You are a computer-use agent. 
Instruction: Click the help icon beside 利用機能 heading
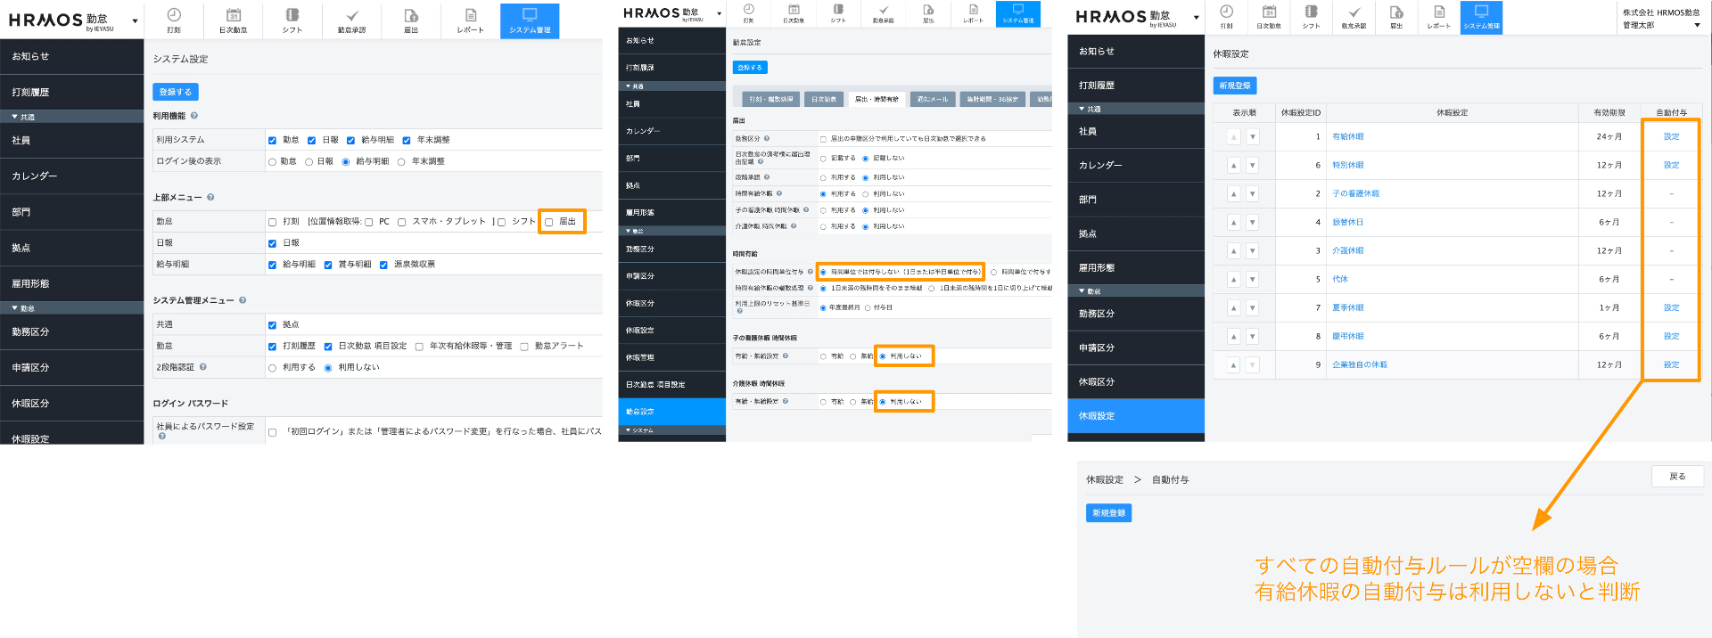coord(194,116)
